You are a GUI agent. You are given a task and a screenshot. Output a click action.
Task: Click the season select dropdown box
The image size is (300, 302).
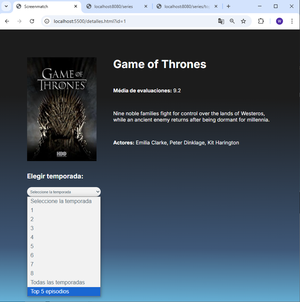click(64, 192)
